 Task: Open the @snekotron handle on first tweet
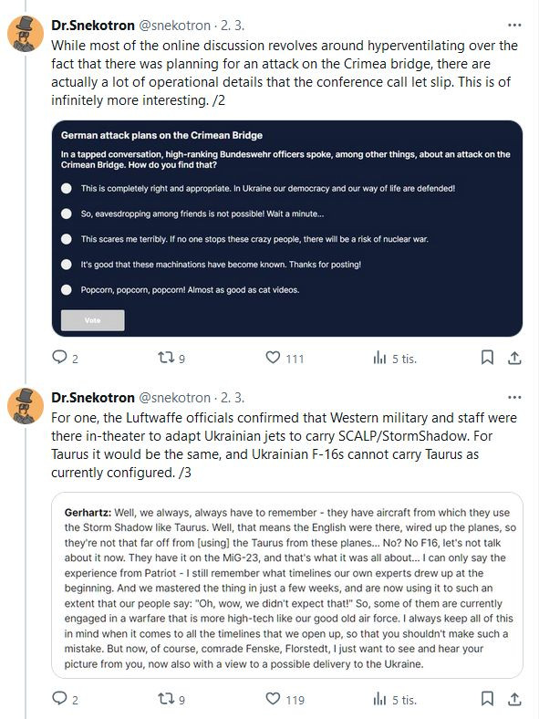174,26
